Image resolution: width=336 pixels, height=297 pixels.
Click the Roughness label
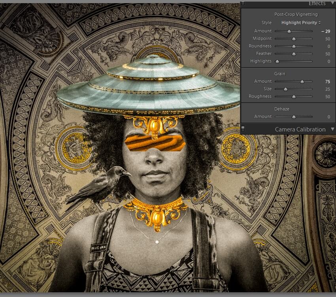(x=260, y=96)
